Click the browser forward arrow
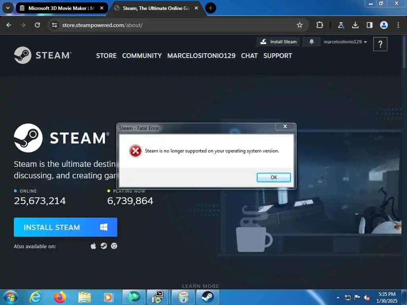The image size is (407, 305). pyautogui.click(x=23, y=25)
